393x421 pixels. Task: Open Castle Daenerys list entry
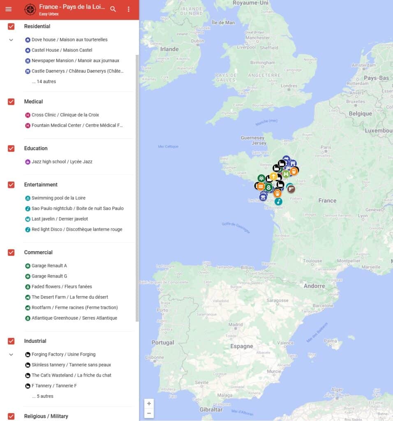pyautogui.click(x=78, y=71)
